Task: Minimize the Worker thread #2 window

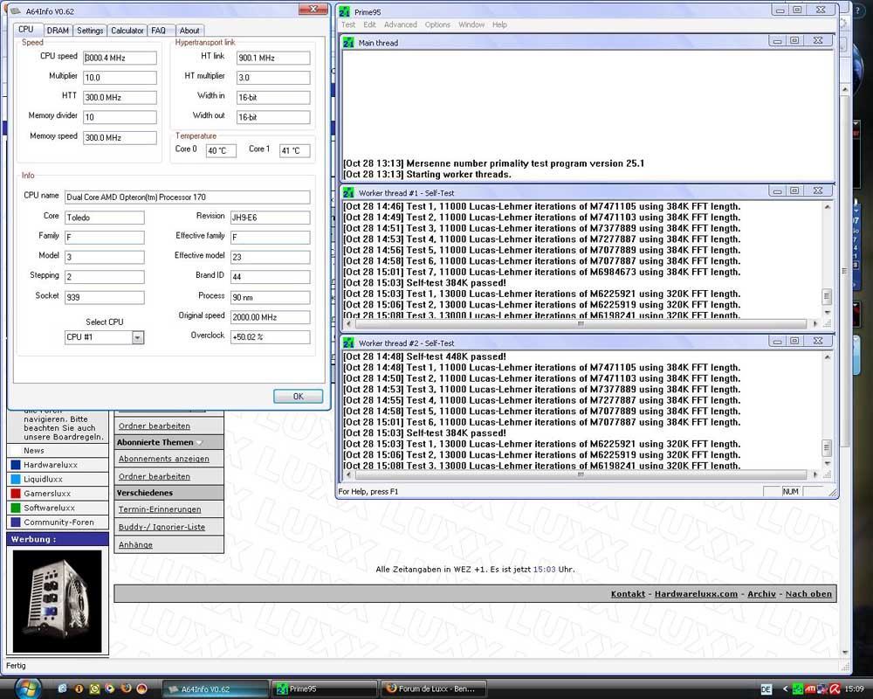Action: pos(777,341)
